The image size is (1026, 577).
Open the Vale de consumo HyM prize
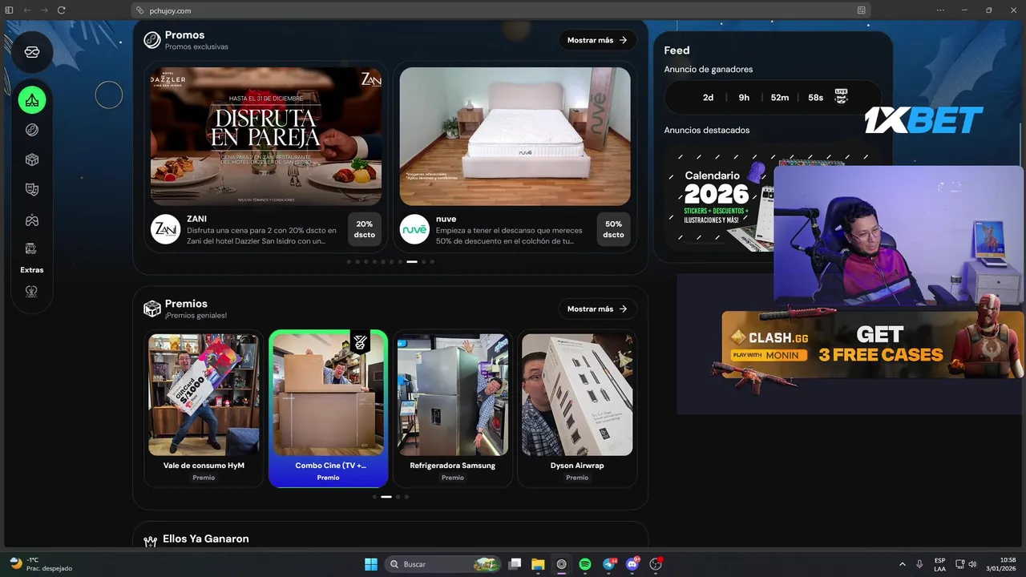pos(204,409)
